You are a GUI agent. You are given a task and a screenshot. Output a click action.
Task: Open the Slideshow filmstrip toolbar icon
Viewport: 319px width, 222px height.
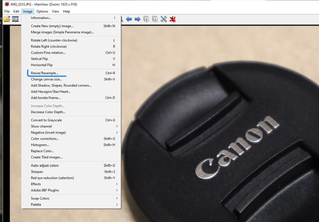tap(15, 19)
